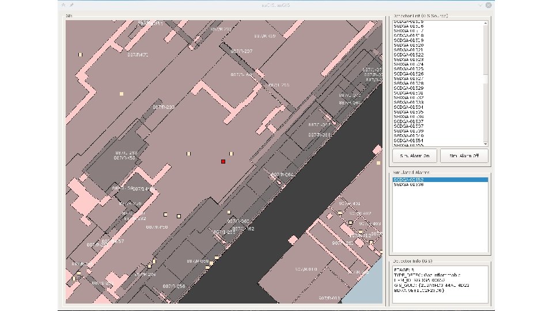Click the detector marker near room 887/R-K71
The height and width of the screenshot is (311, 553).
click(81, 55)
